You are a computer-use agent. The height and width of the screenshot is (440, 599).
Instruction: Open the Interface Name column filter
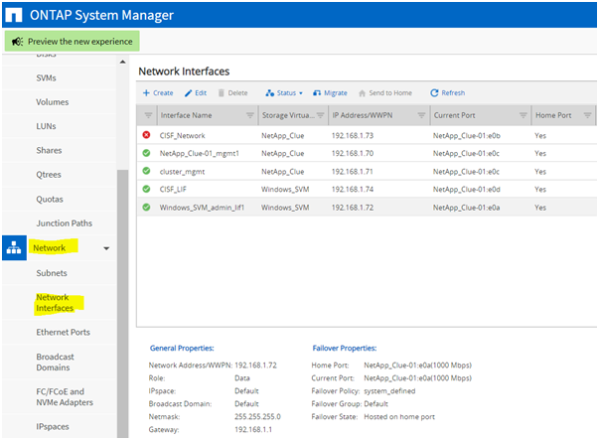250,115
